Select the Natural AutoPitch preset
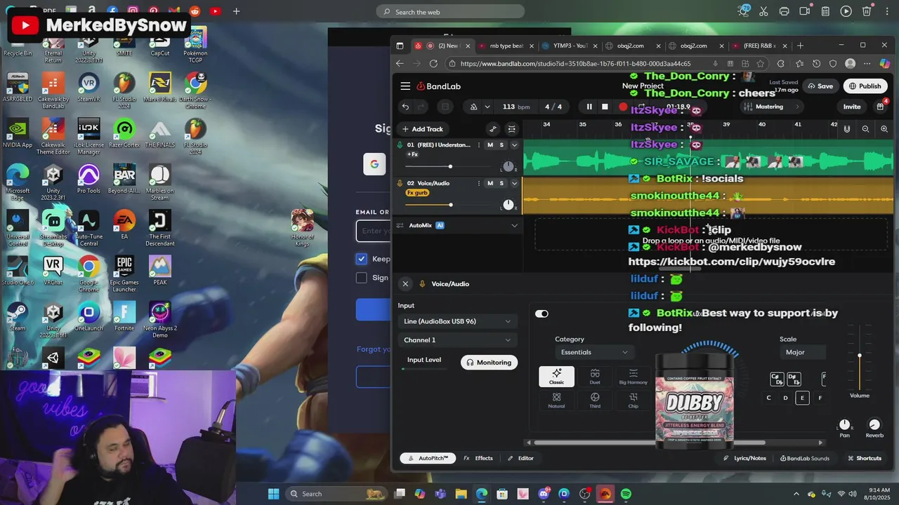Viewport: 899px width, 505px height. click(556, 400)
